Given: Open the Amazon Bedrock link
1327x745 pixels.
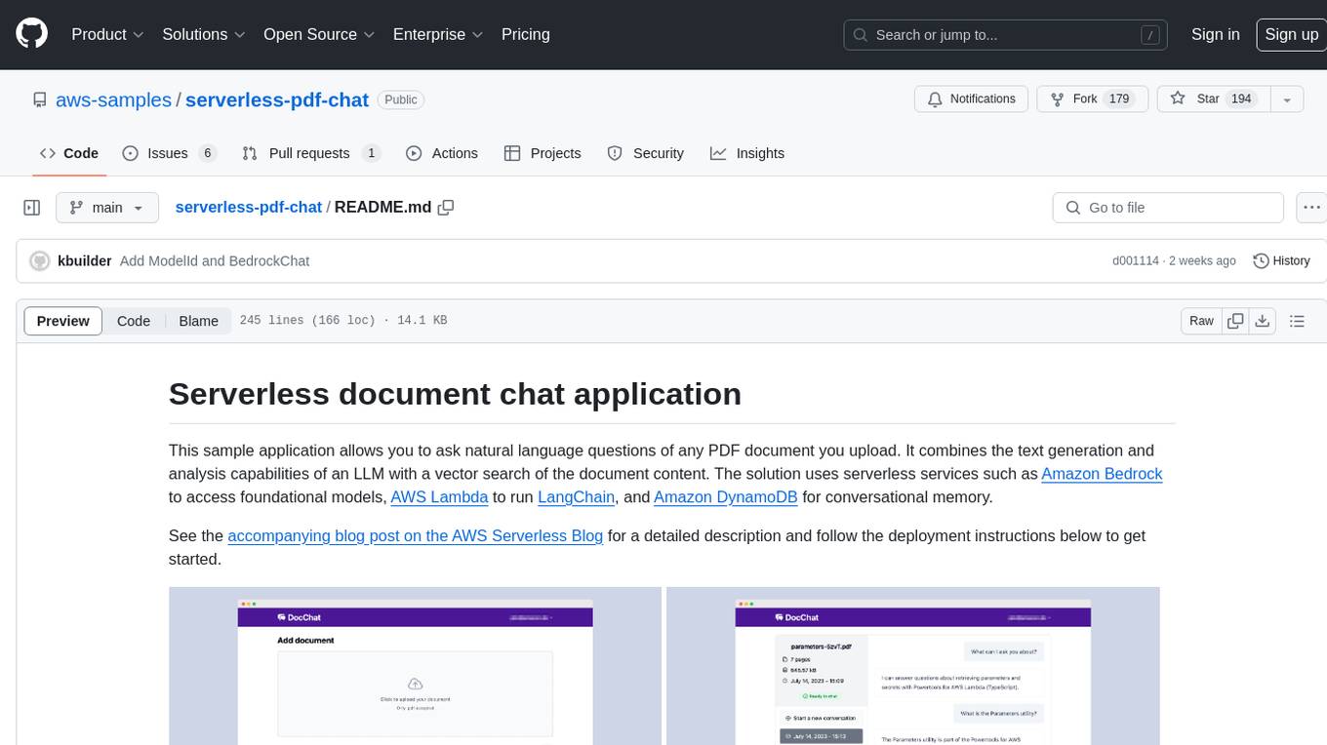Looking at the screenshot, I should pos(1102,474).
